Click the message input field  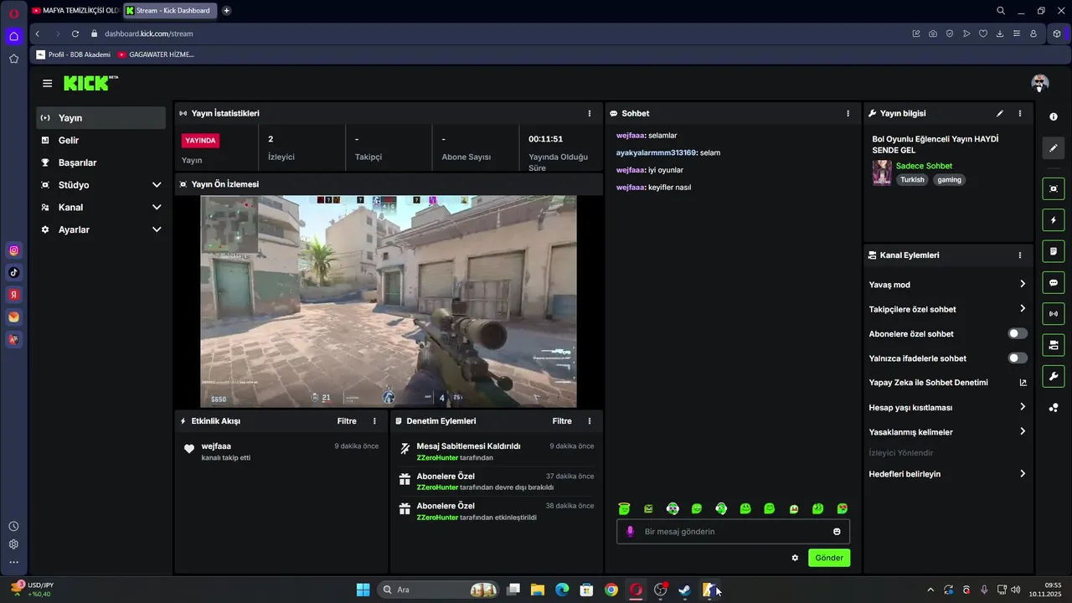[734, 532]
